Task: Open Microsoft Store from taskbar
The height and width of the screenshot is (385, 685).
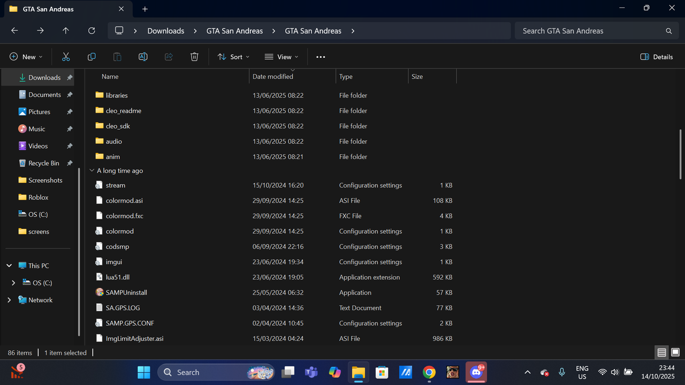Action: [382, 372]
